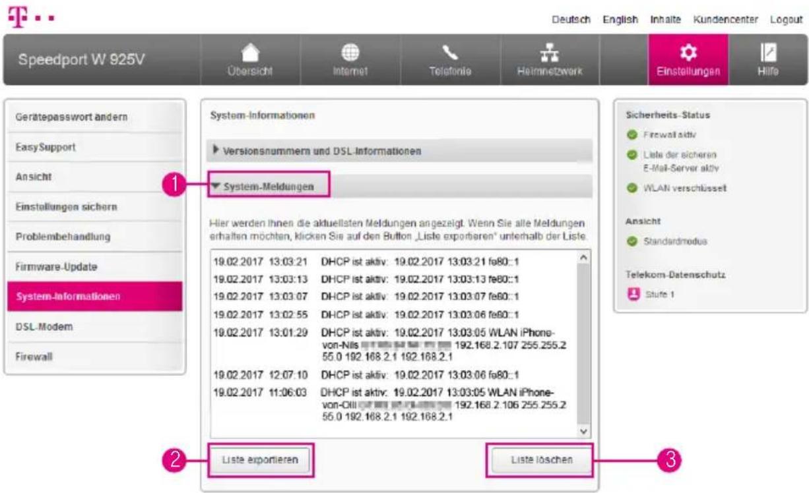
Task: Open DSL-Modem in sidebar
Action: 94,327
